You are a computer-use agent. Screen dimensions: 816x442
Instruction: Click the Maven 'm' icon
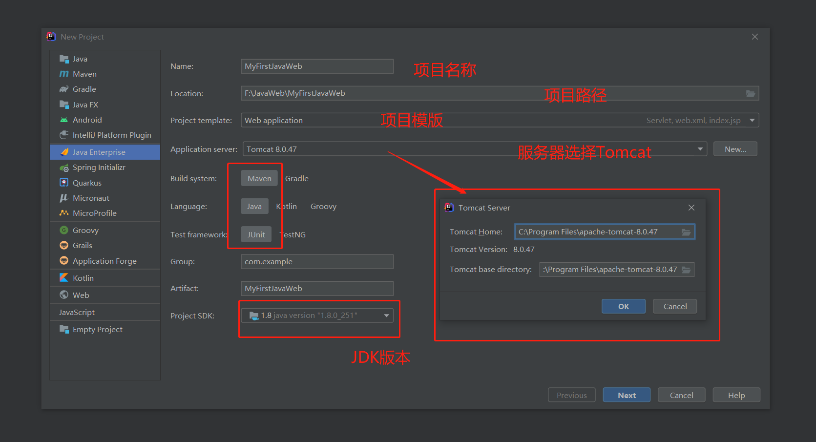pyautogui.click(x=64, y=74)
